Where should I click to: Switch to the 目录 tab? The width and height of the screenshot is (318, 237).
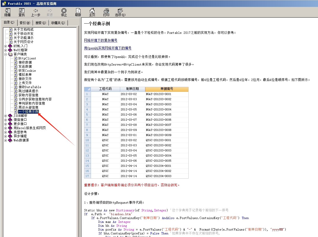tap(9, 23)
